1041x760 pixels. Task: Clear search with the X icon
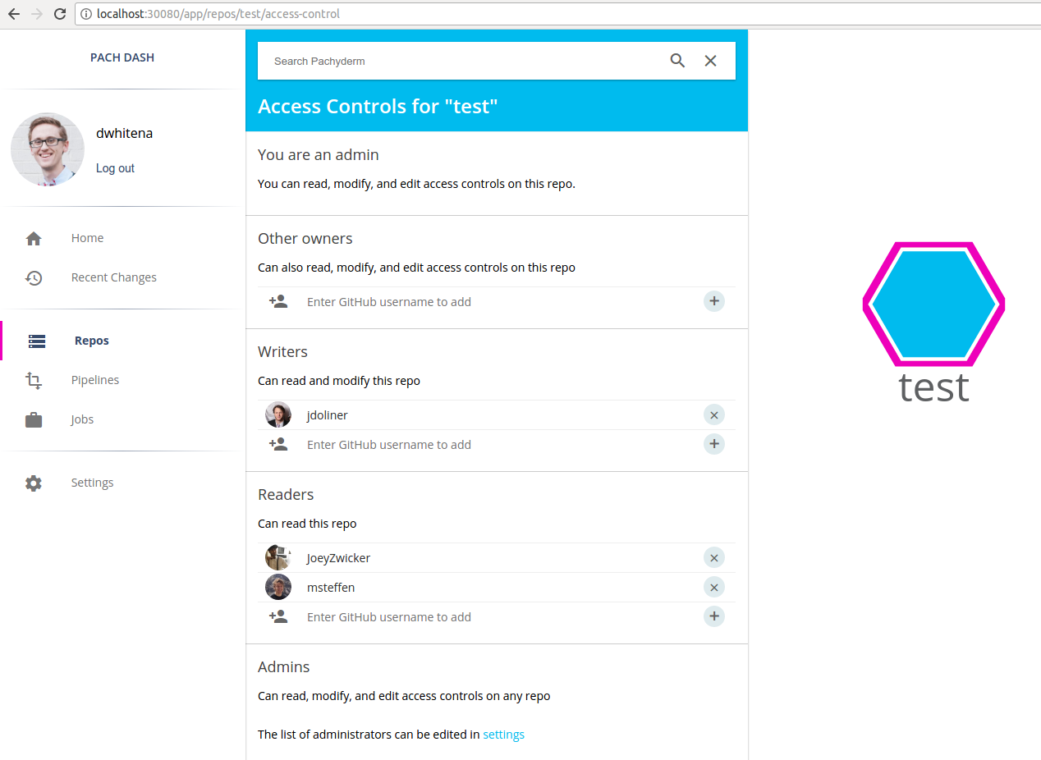(x=711, y=61)
